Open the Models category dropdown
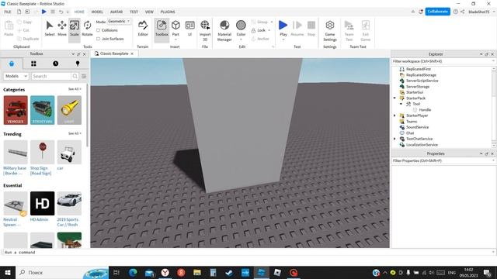The image size is (497, 279). [16, 76]
